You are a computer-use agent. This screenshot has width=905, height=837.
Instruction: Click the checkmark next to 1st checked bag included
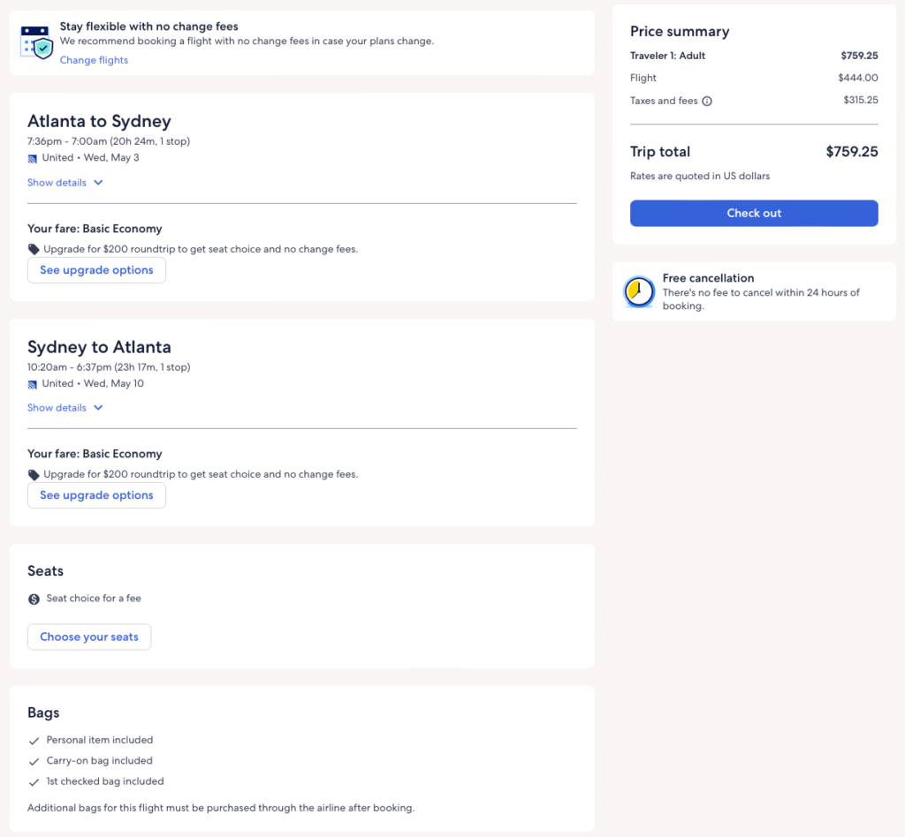click(x=34, y=782)
